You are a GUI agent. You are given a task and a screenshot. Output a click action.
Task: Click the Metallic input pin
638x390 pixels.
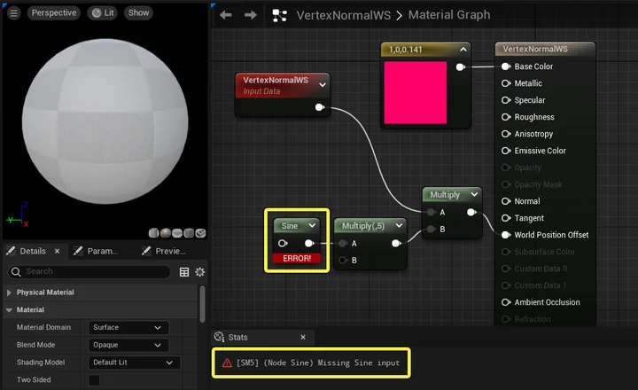point(506,83)
